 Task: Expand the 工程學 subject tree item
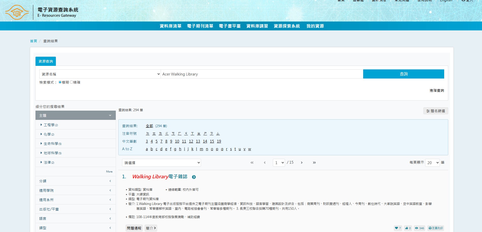41,125
